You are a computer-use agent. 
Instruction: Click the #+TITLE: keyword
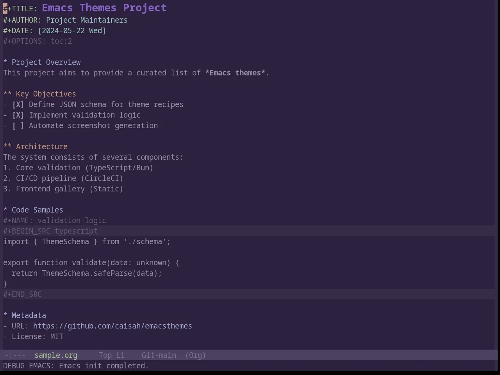tap(20, 9)
